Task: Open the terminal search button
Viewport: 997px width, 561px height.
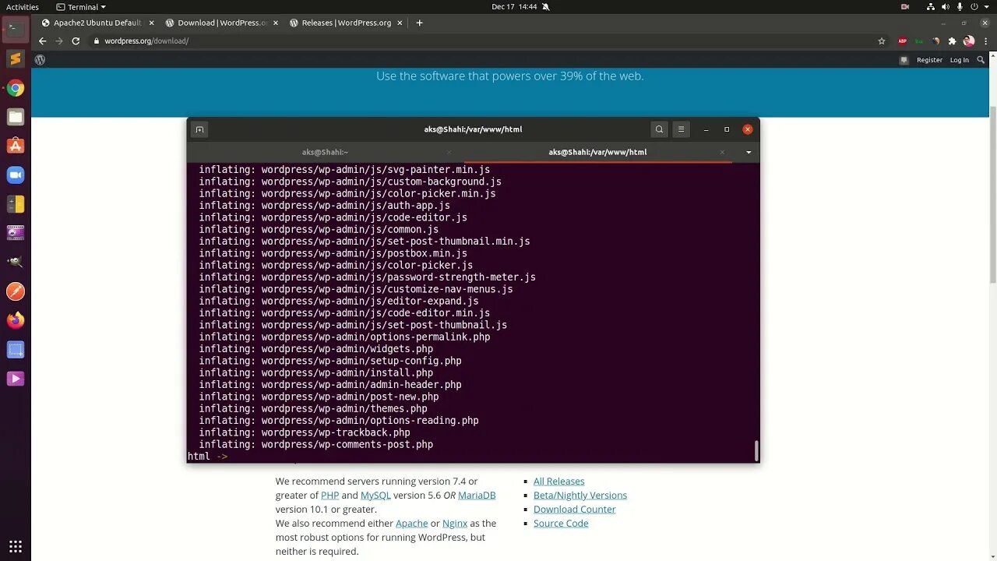Action: pos(659,129)
